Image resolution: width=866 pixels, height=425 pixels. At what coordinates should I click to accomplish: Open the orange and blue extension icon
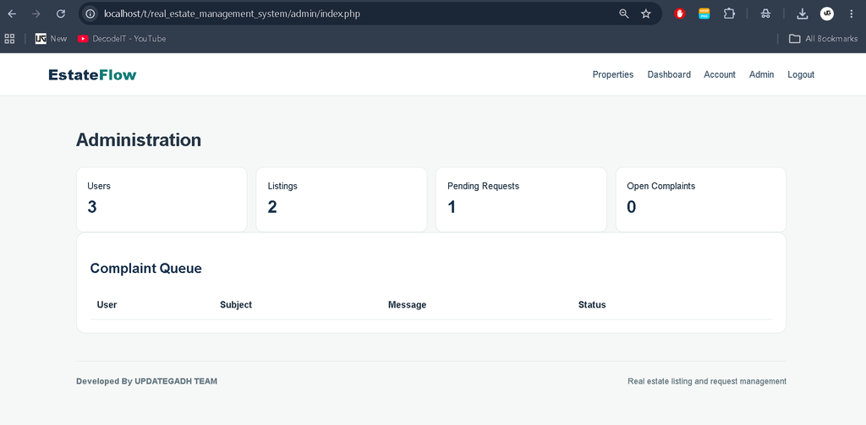(x=704, y=14)
